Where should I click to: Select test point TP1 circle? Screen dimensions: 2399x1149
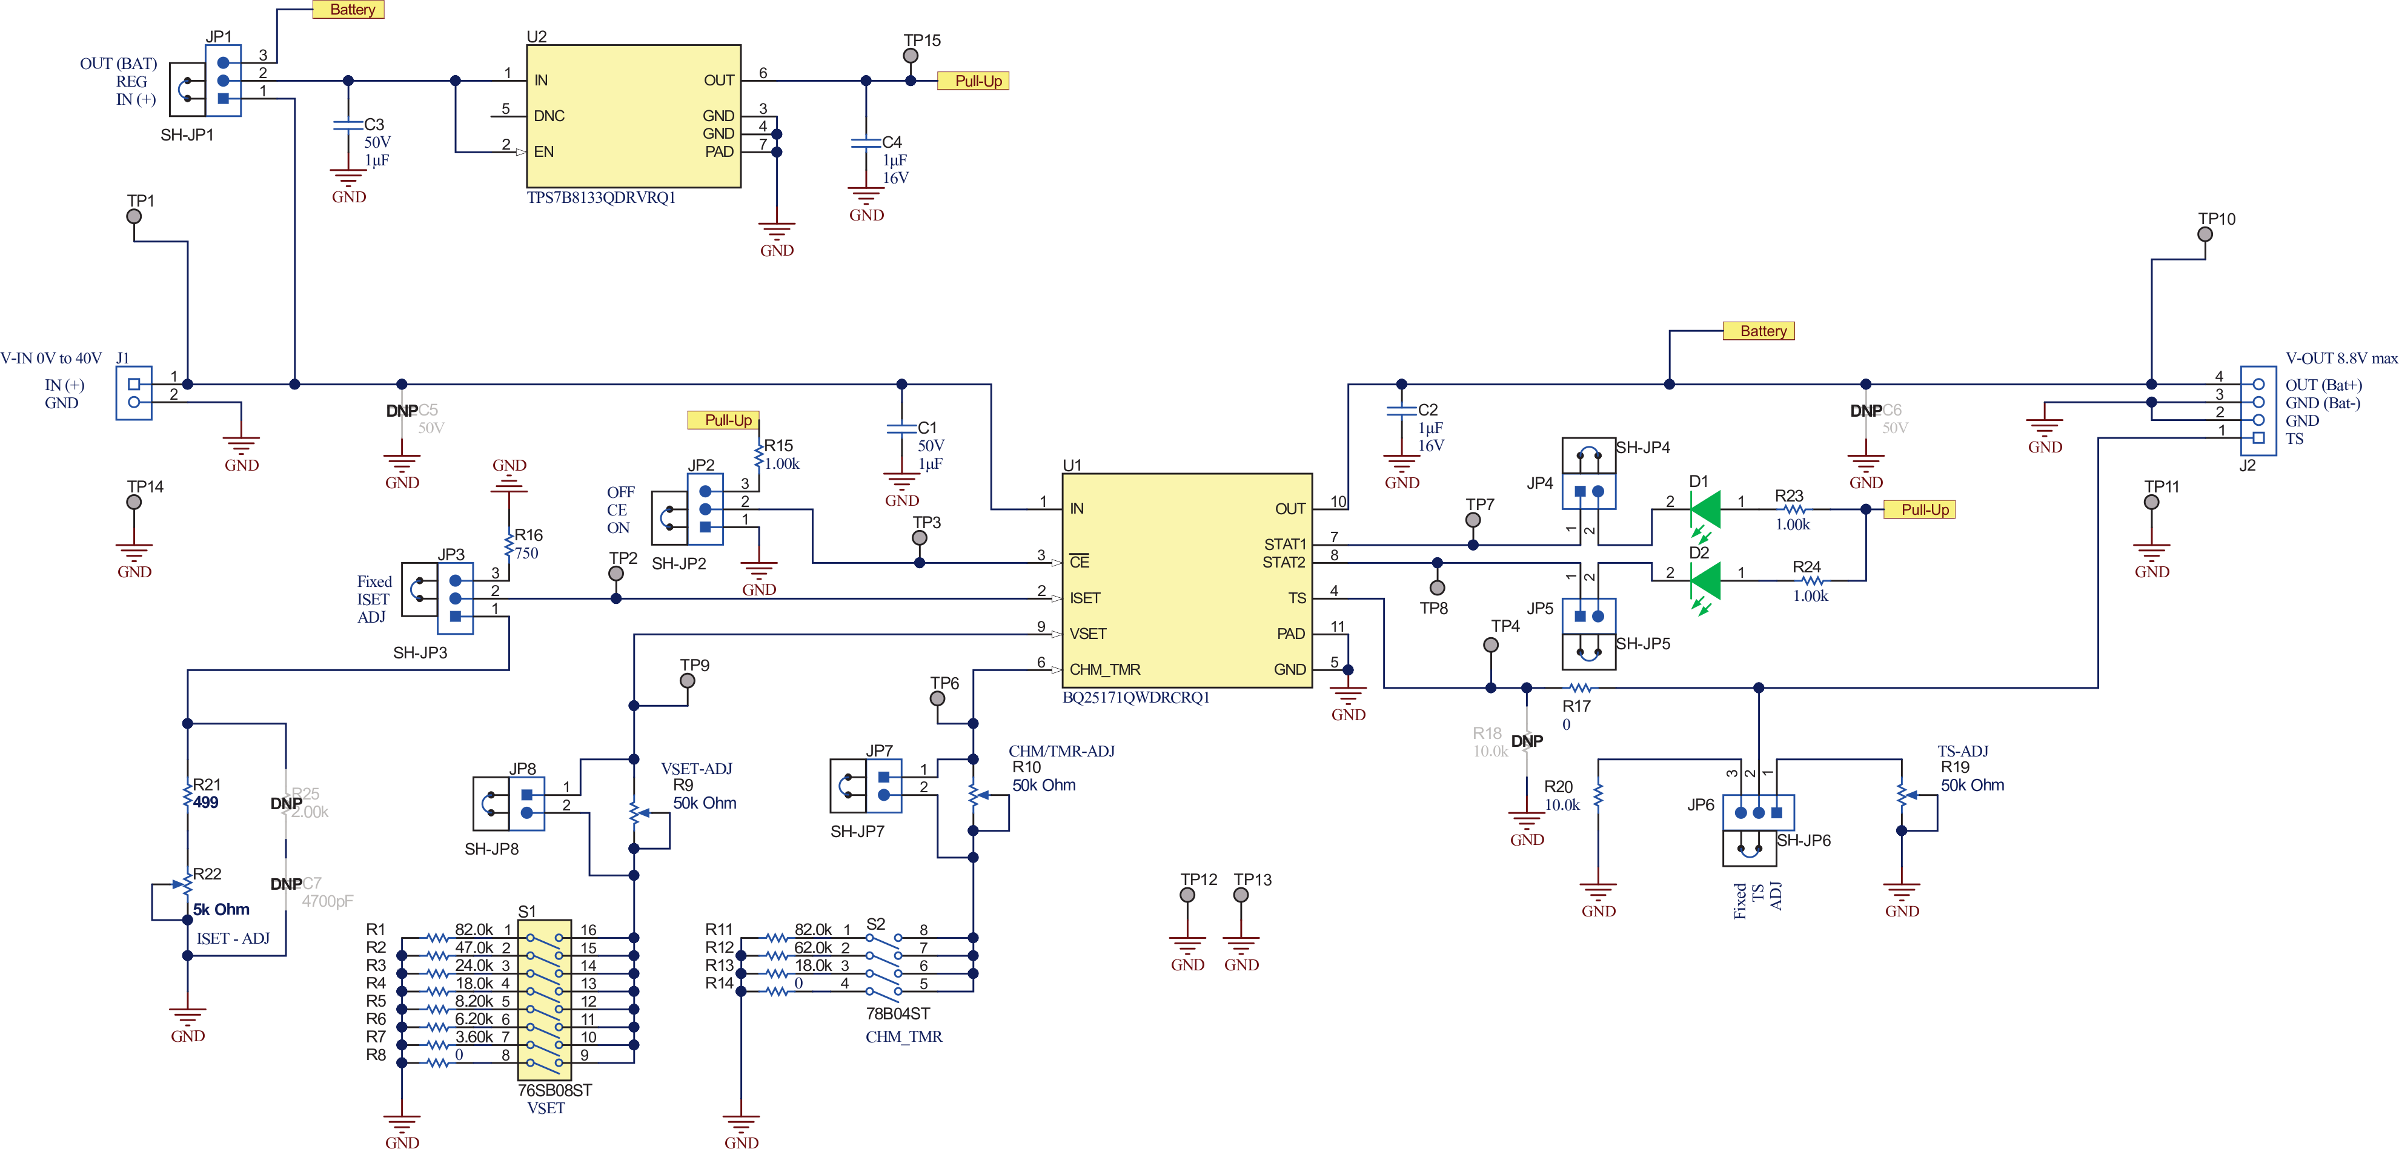134,216
